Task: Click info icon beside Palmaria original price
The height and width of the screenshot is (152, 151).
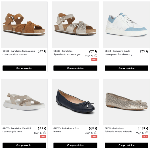Action: point(147,133)
